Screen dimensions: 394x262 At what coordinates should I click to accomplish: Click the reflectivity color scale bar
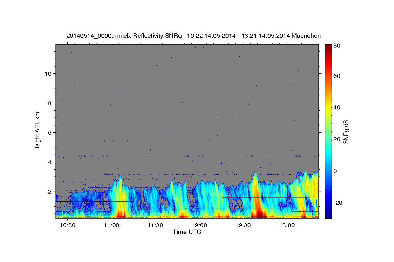328,131
